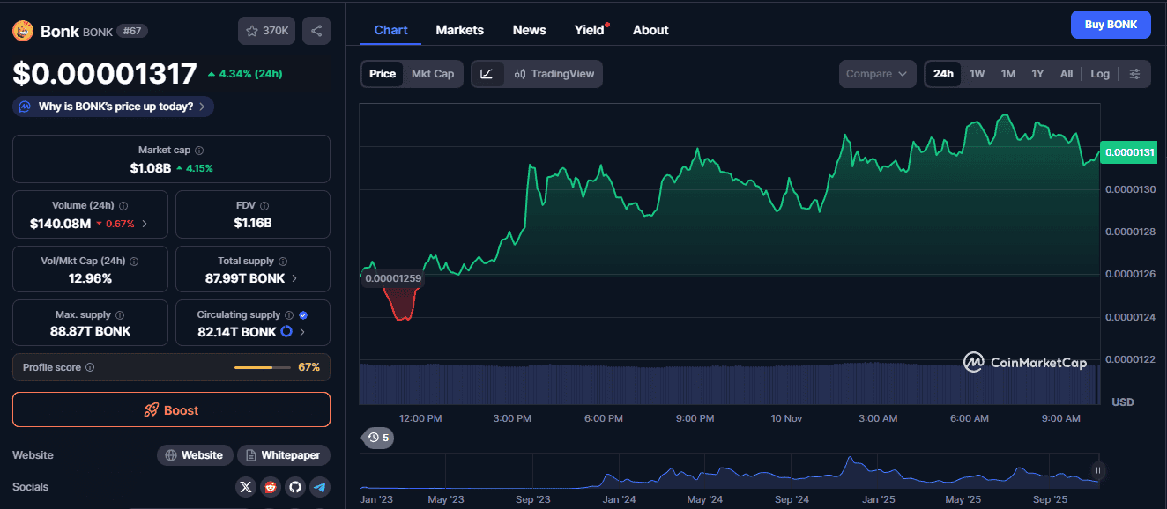The width and height of the screenshot is (1167, 509).
Task: Expand Circulating supply details chevron
Action: (x=302, y=332)
